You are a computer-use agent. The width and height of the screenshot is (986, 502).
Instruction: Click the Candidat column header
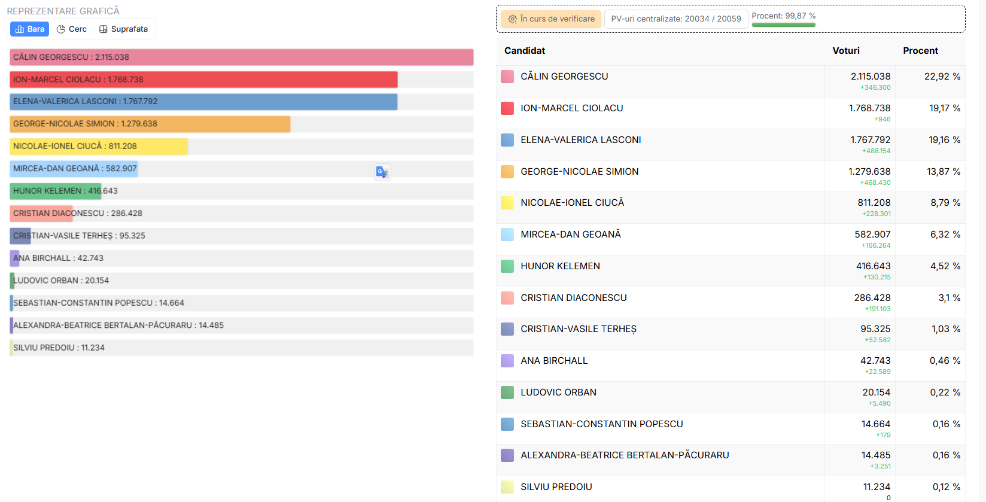tap(524, 51)
